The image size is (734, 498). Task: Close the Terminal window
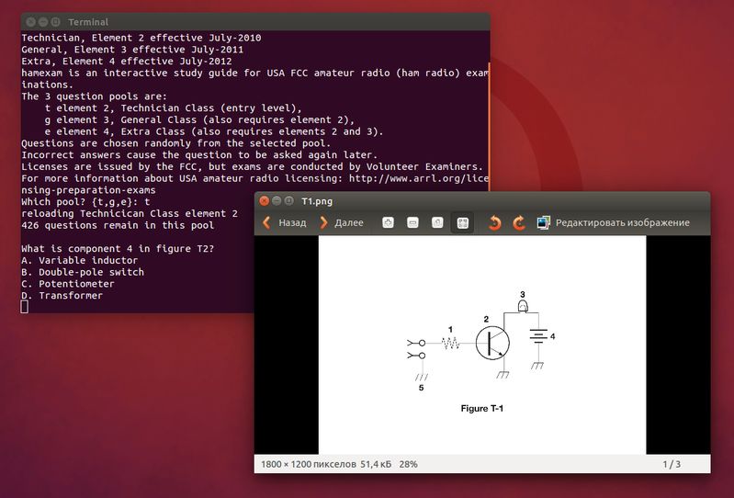tap(31, 21)
